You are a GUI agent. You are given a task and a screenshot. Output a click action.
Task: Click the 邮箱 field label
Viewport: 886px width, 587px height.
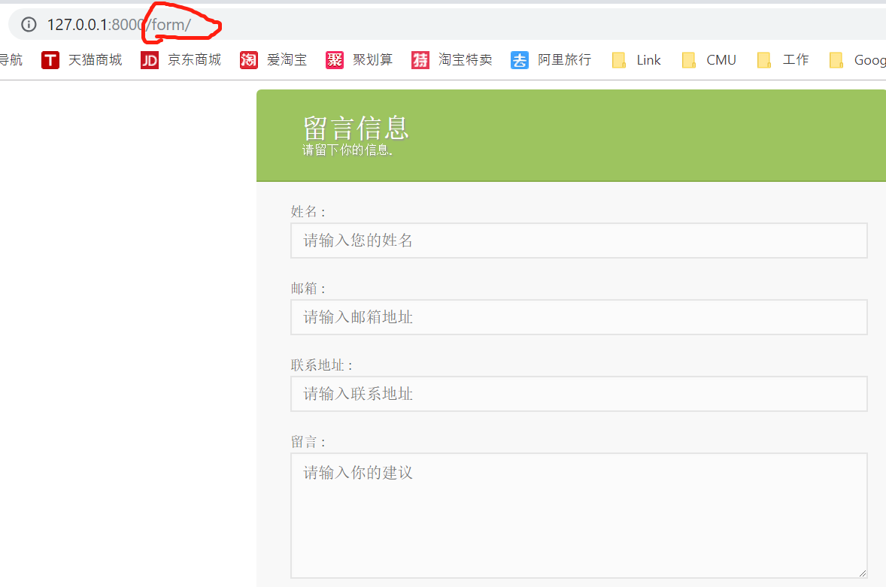(308, 289)
